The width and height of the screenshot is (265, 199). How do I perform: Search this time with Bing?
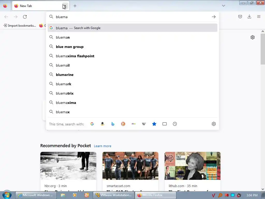(113, 124)
